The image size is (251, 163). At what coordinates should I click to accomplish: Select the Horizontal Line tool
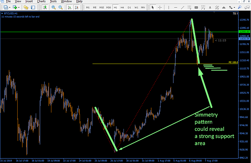pos(175,7)
